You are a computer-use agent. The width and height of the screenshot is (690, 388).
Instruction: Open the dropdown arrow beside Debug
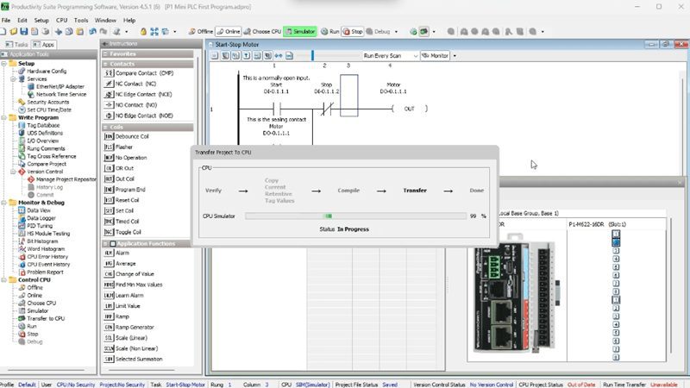click(x=396, y=32)
